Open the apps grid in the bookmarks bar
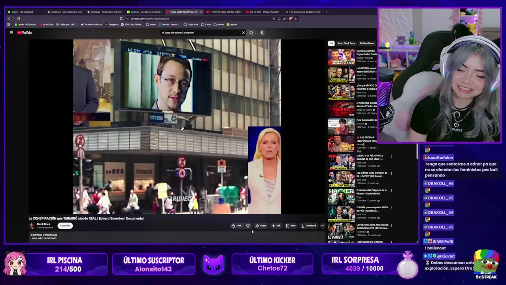The height and width of the screenshot is (285, 506). click(x=9, y=25)
